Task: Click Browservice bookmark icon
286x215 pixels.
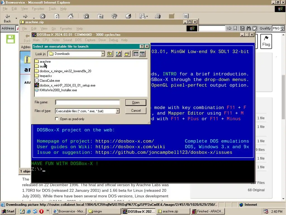Action: pyautogui.click(x=235, y=28)
